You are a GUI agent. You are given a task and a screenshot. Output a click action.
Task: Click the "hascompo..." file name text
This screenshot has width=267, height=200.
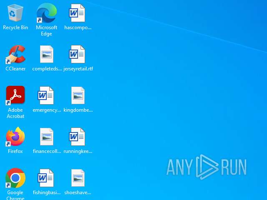(x=78, y=27)
